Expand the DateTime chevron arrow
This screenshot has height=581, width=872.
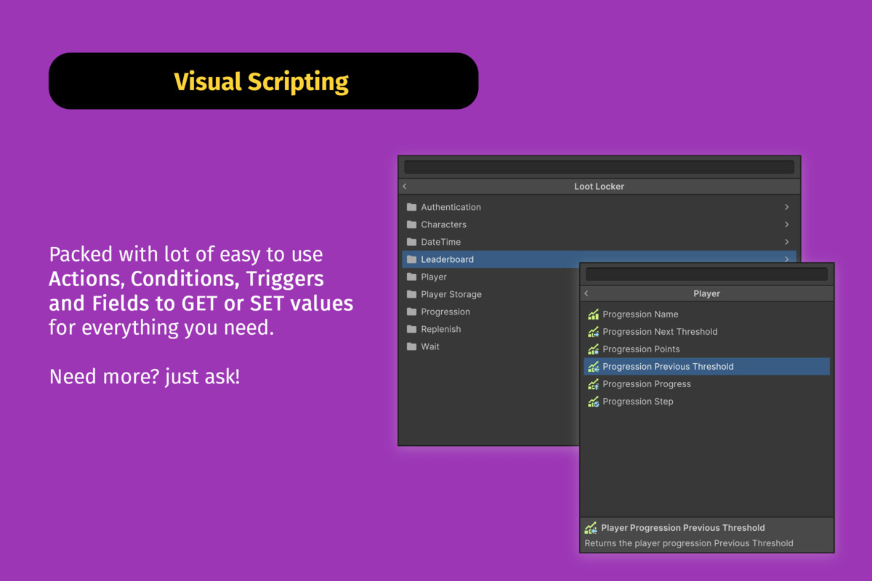point(787,242)
